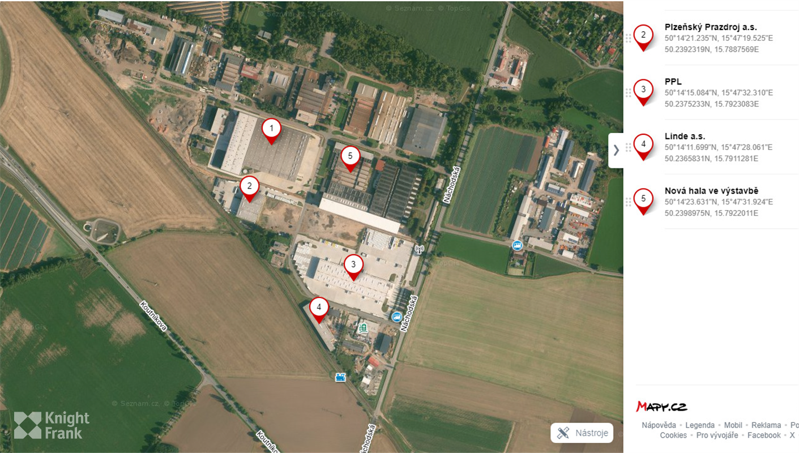Click the Mapy.cz logo
799x453 pixels.
661,407
